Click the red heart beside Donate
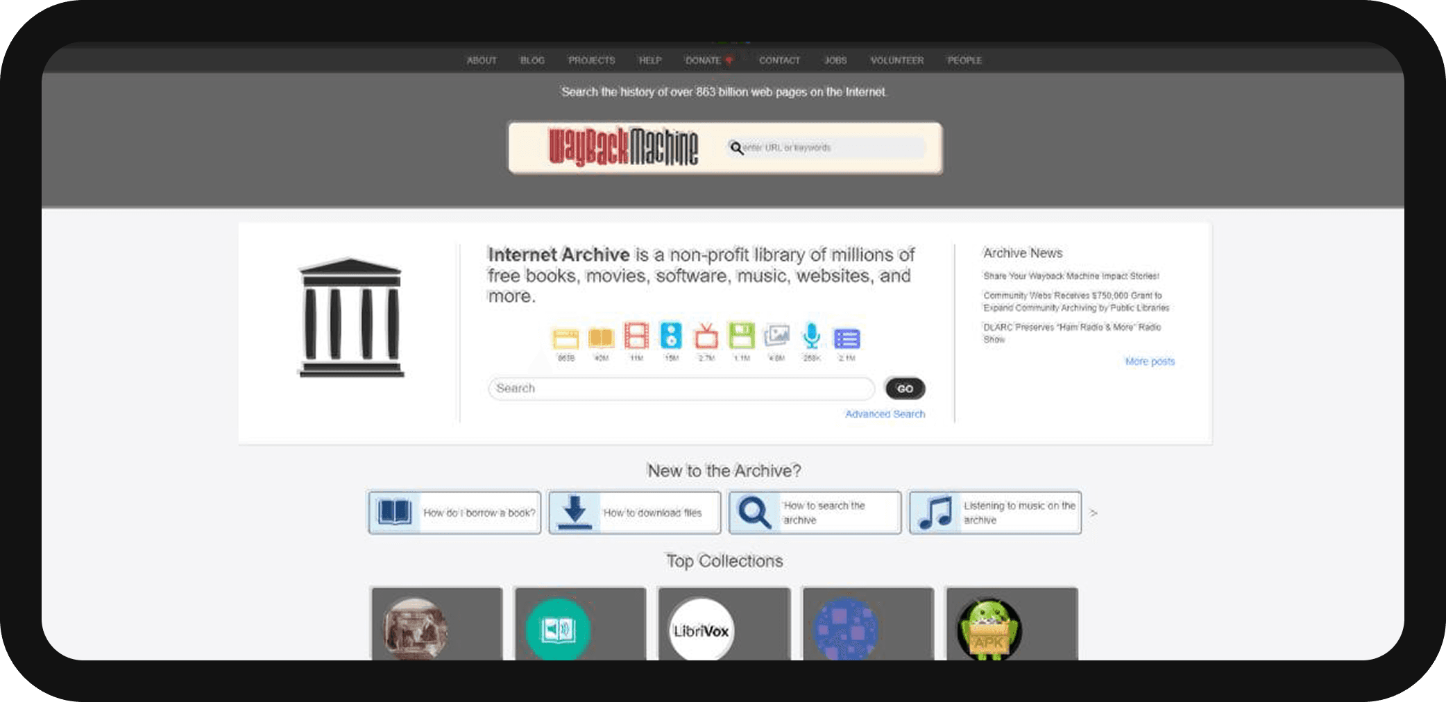Viewport: 1446px width, 702px height. [x=729, y=60]
